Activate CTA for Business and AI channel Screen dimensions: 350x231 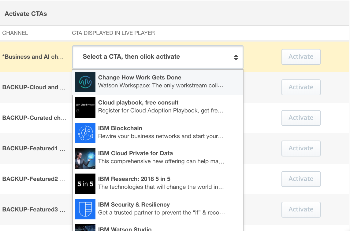point(301,57)
